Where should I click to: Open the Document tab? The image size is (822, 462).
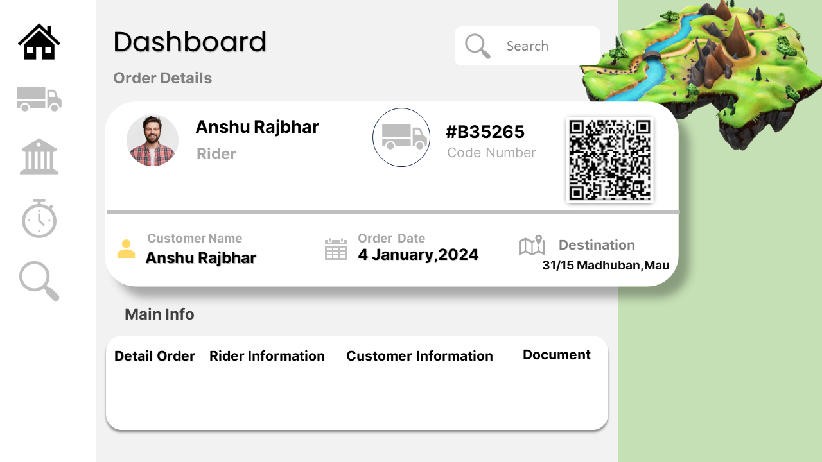click(556, 355)
